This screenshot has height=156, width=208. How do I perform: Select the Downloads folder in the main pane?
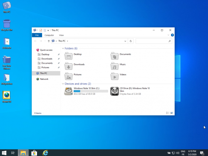74,66
